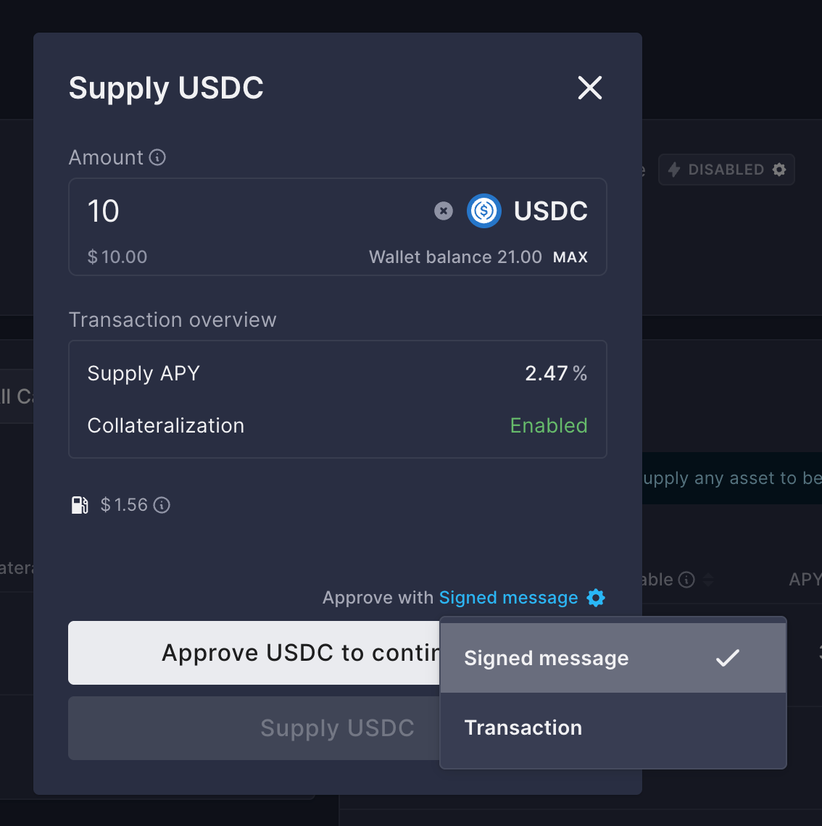Open the gas estimate info icon beside $1.56
Viewport: 822px width, 826px height.
point(162,505)
